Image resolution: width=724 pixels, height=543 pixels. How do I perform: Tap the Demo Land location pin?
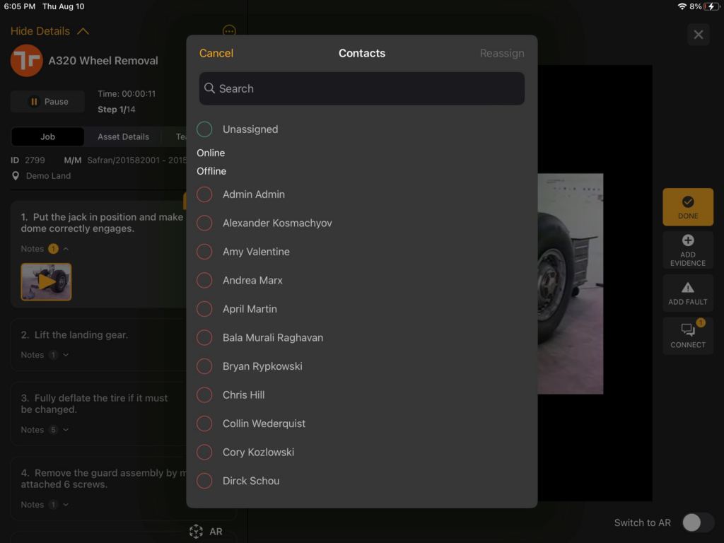point(16,176)
